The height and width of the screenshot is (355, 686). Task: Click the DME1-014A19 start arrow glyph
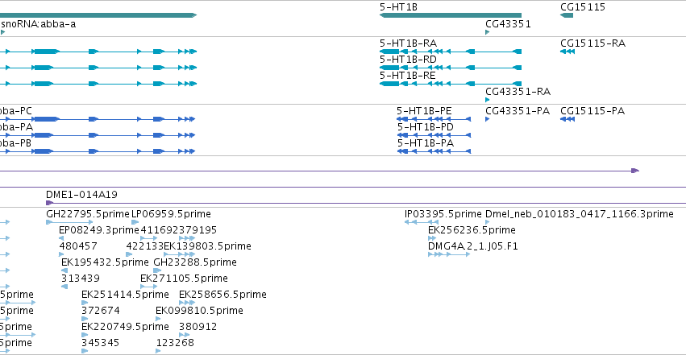tap(49, 203)
